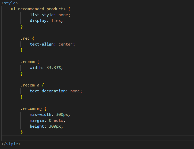Click the .rec selector
Screen dimensions: 194x149
25,38
